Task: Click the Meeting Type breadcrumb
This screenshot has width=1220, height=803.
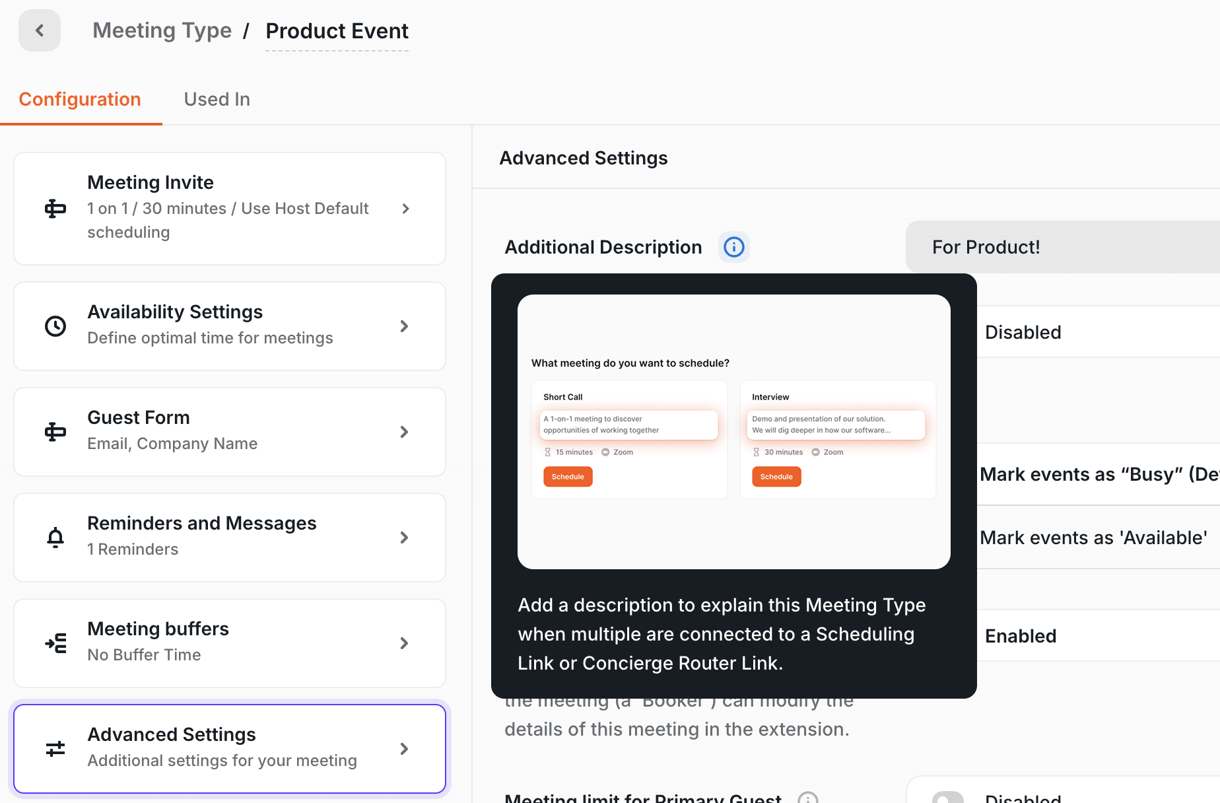Action: click(x=162, y=30)
